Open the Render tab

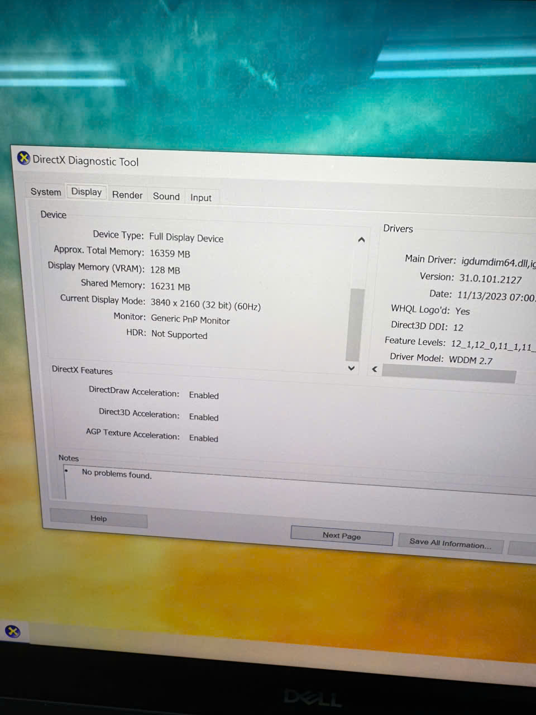click(127, 195)
